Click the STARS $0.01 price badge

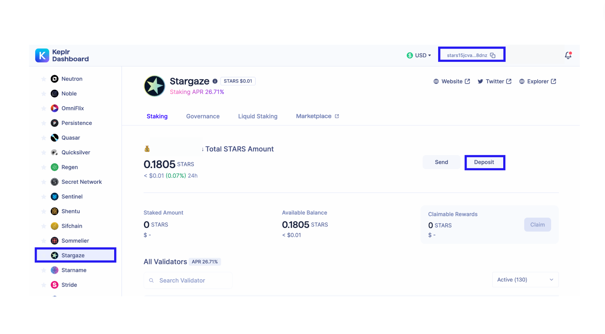[238, 81]
